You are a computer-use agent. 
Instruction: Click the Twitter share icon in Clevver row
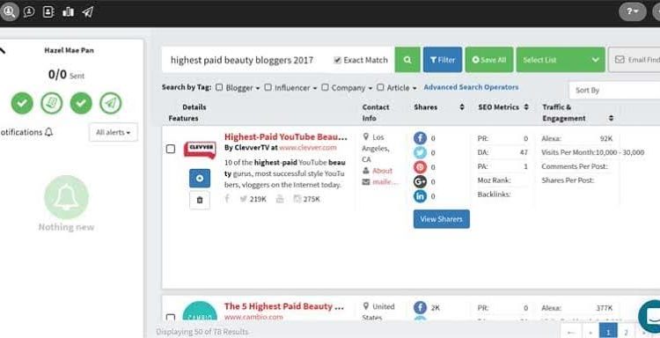pyautogui.click(x=420, y=152)
